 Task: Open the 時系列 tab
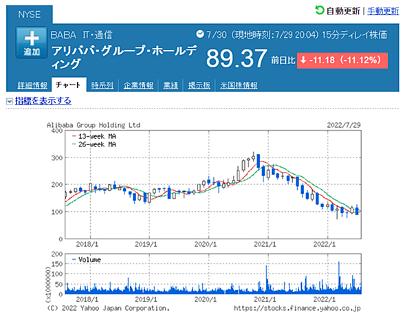102,85
